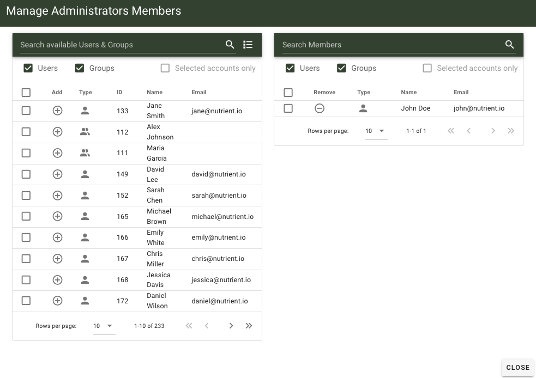The width and height of the screenshot is (536, 378).
Task: Remove John Doe using the minus icon
Action: point(320,108)
